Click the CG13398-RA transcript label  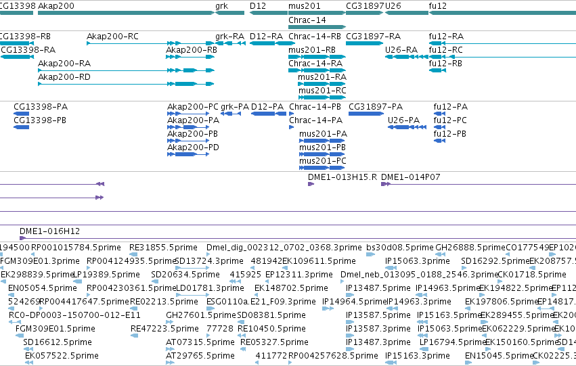coord(28,50)
